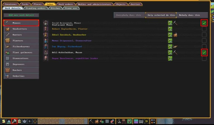
Task: Select the eraser remove-designation tool
Action: (x=112, y=121)
